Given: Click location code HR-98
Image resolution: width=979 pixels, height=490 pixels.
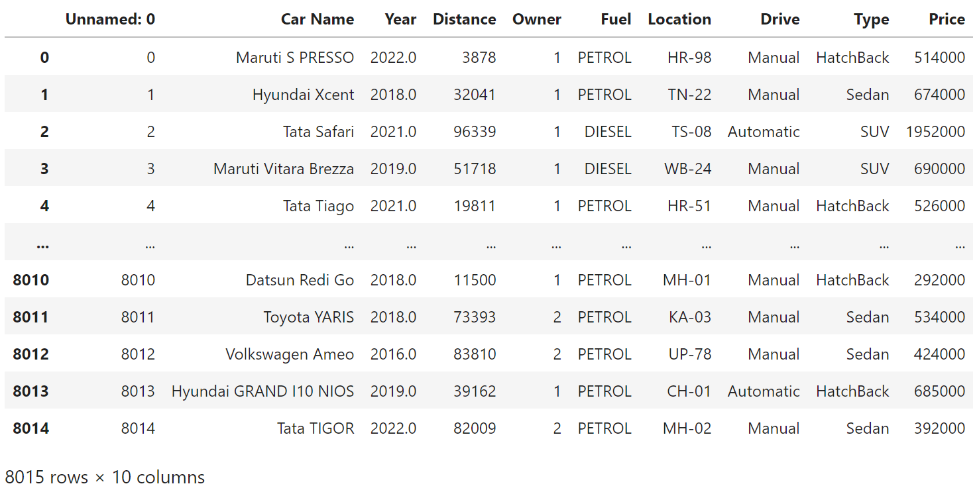Looking at the screenshot, I should coord(689,58).
